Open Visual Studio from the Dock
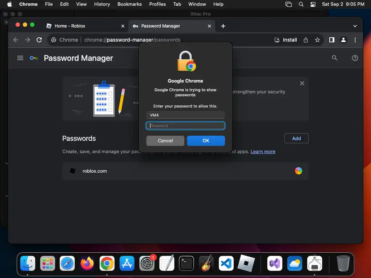Screen dimensions: 371x278 275,264
